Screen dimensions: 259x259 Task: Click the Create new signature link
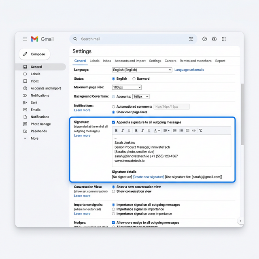149,177
